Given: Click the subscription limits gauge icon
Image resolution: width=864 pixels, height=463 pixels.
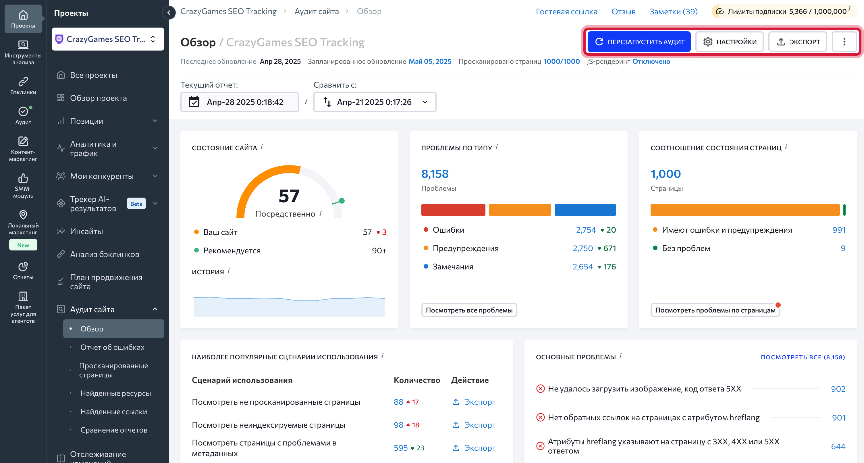Looking at the screenshot, I should coord(720,11).
